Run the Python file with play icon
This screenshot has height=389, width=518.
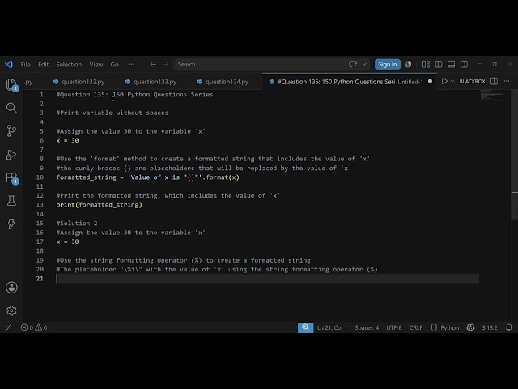(x=444, y=81)
